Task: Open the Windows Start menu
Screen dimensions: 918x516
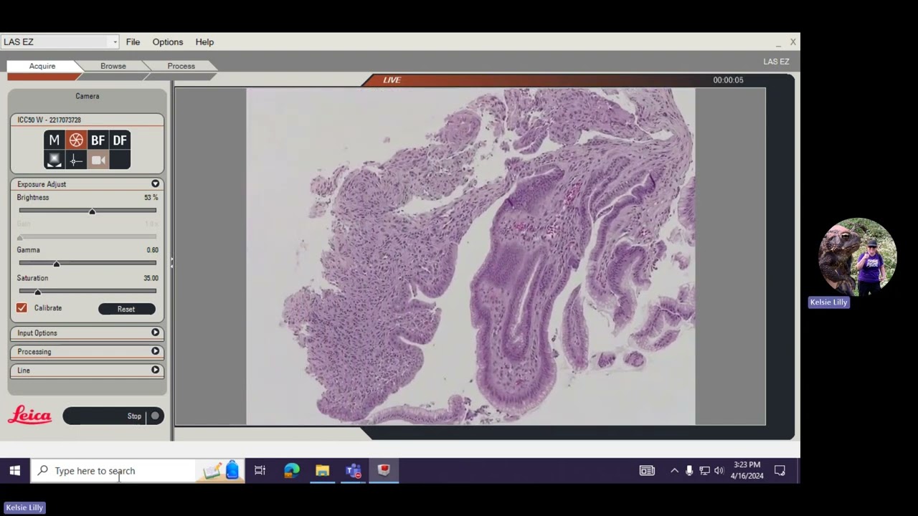Action: [14, 471]
